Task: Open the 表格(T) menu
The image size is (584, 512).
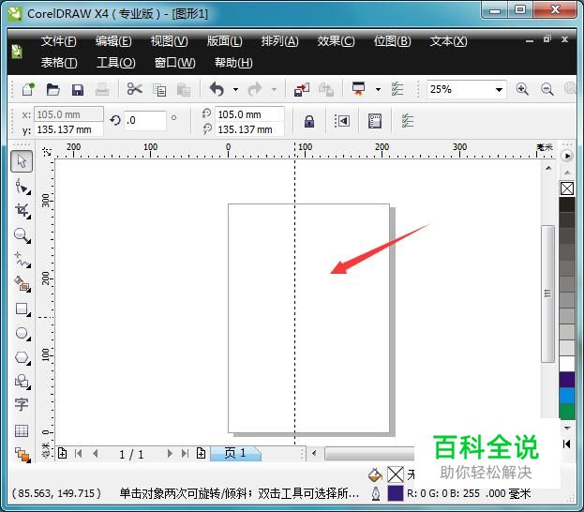Action: click(x=59, y=62)
